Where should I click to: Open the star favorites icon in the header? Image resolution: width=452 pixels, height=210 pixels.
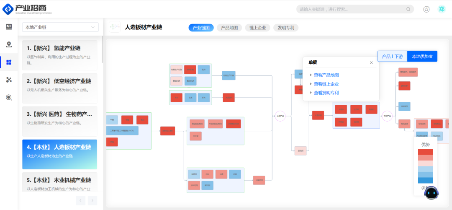click(x=426, y=9)
